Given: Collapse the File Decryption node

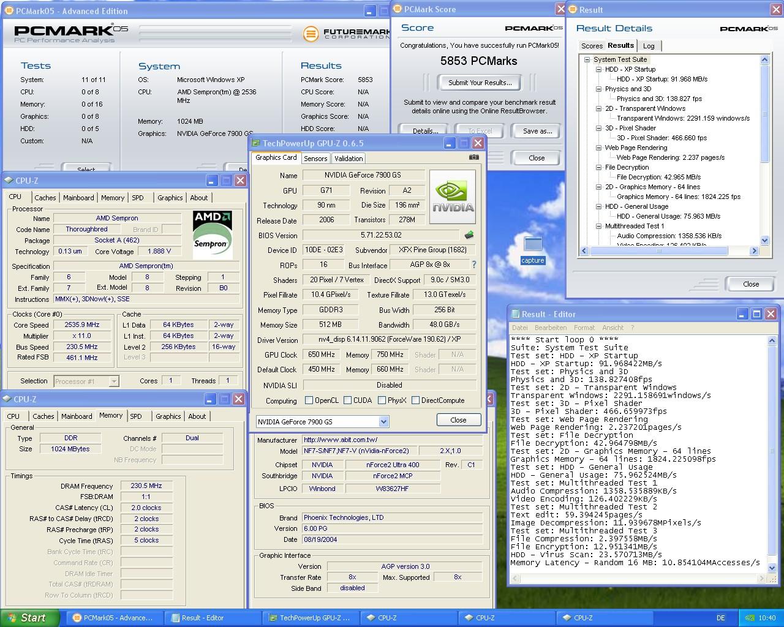Looking at the screenshot, I should click(599, 167).
